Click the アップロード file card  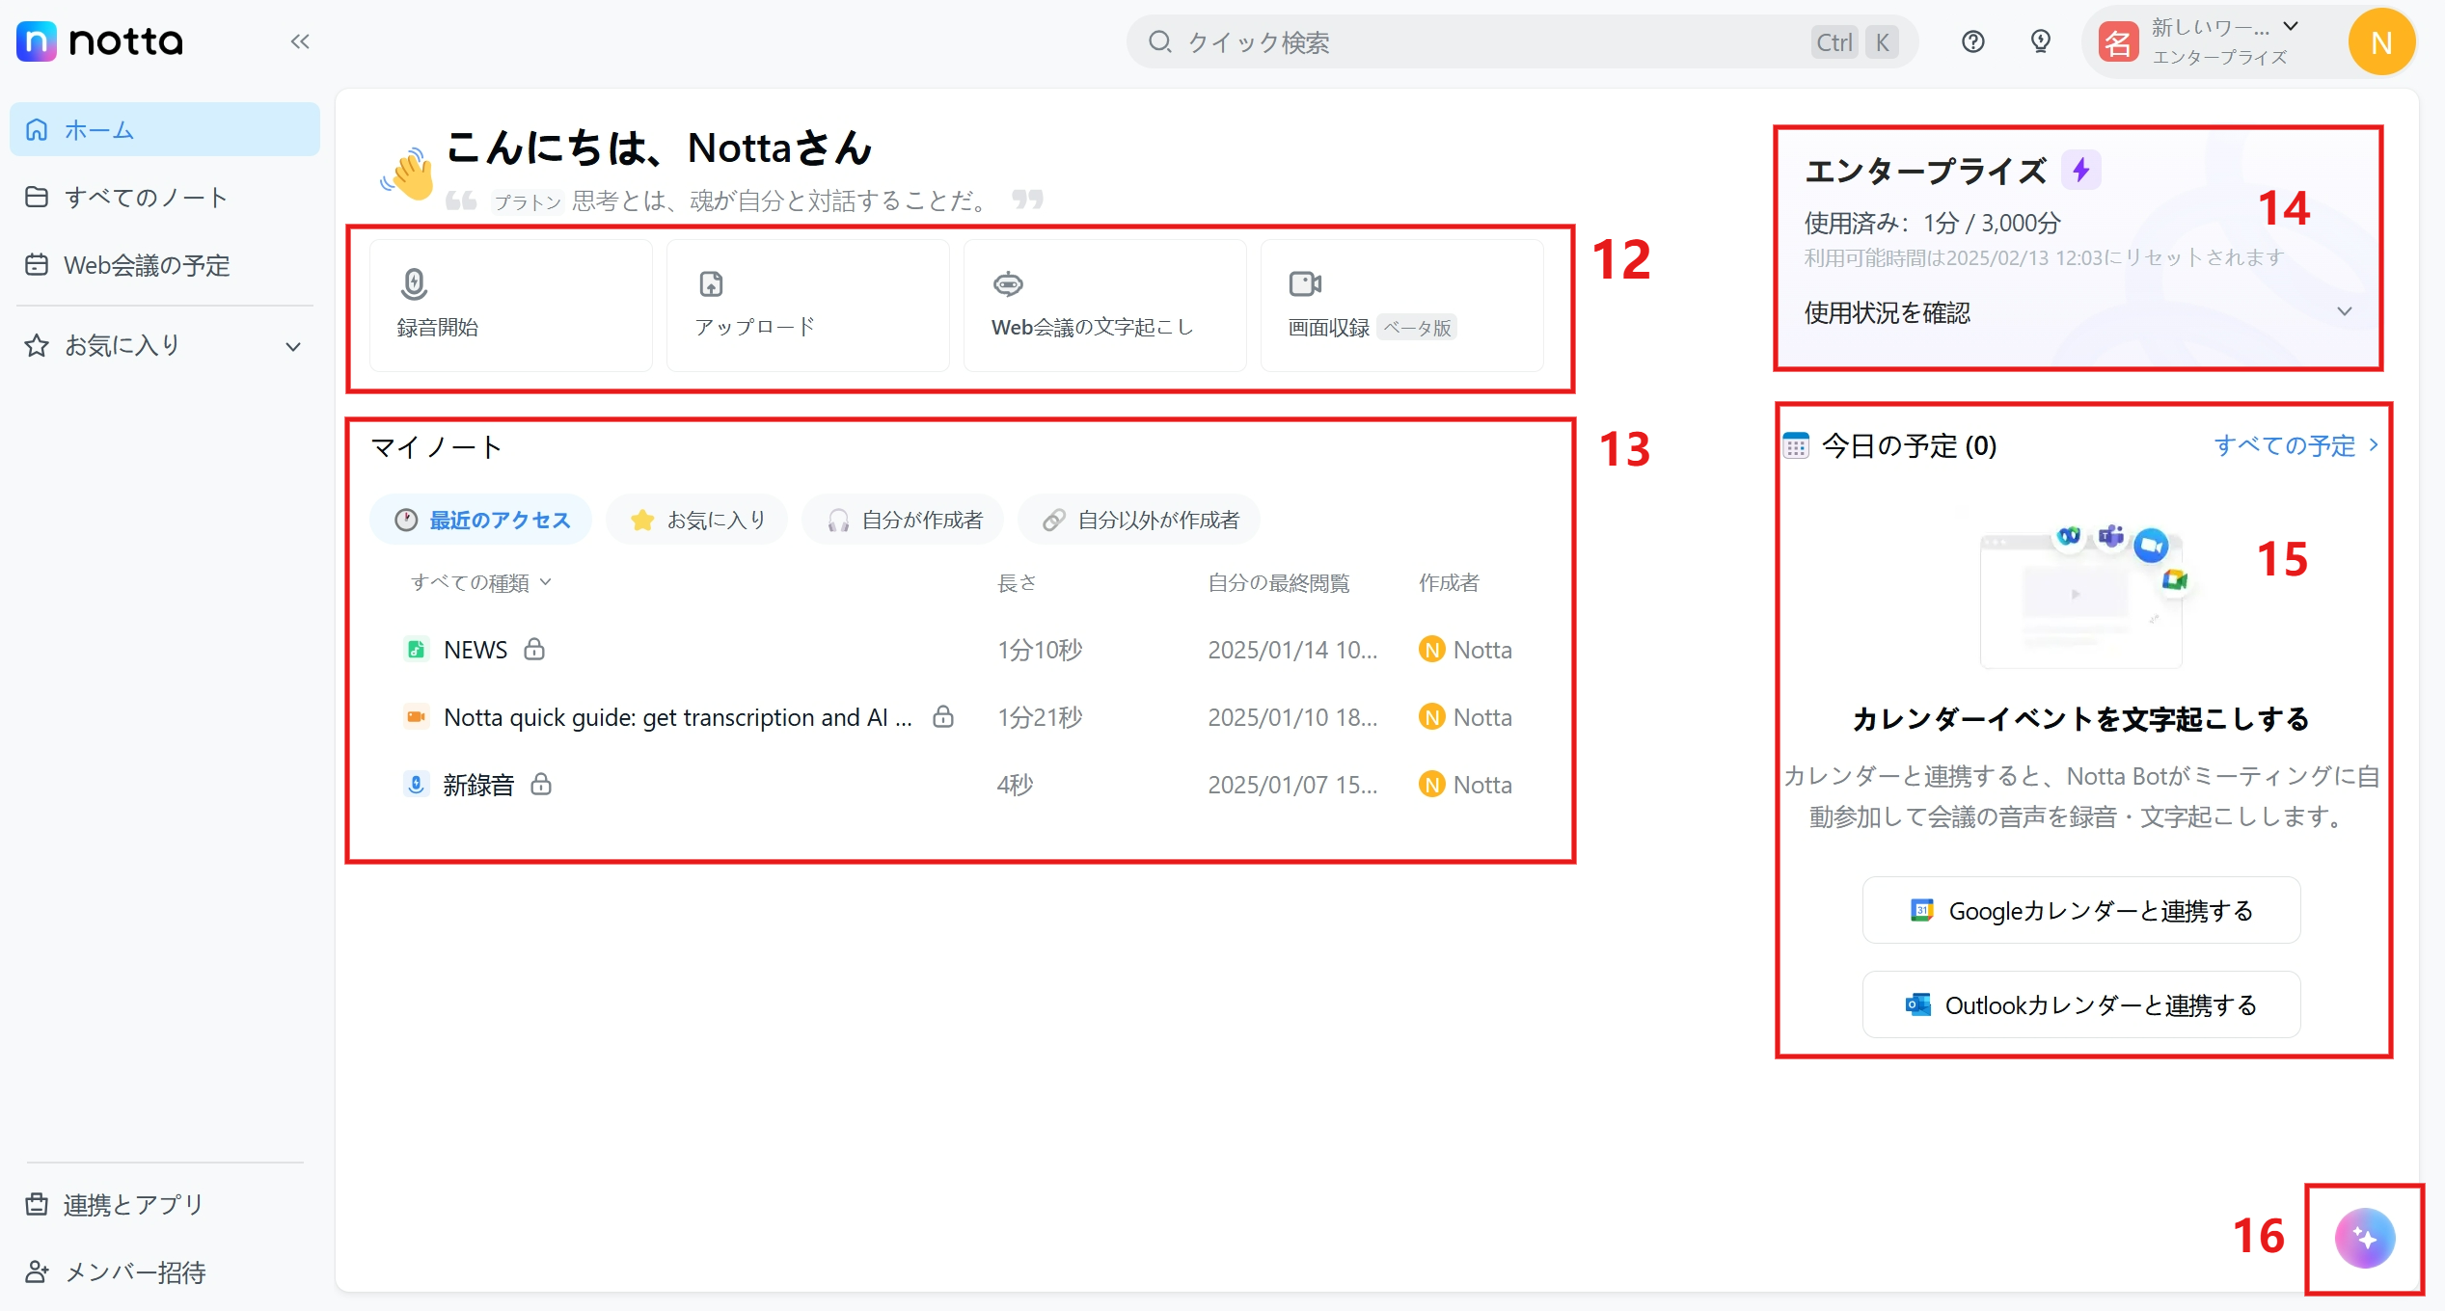[x=808, y=305]
